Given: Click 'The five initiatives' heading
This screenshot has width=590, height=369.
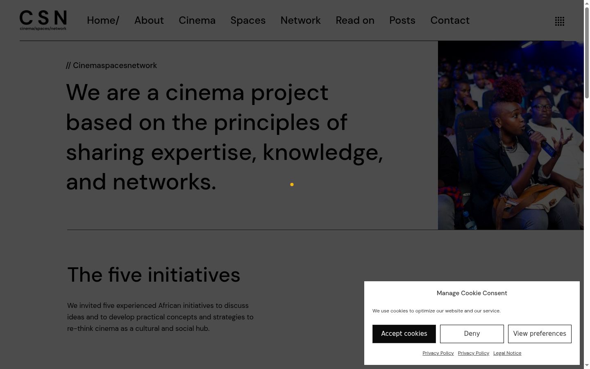Looking at the screenshot, I should [x=154, y=275].
